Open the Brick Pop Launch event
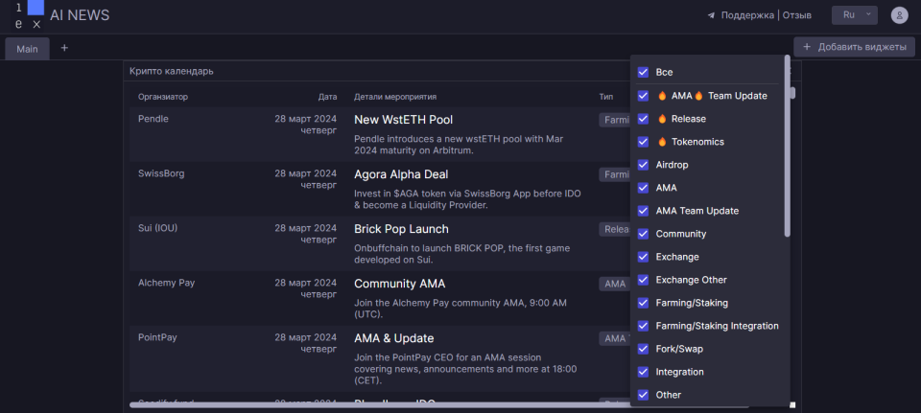 point(401,229)
